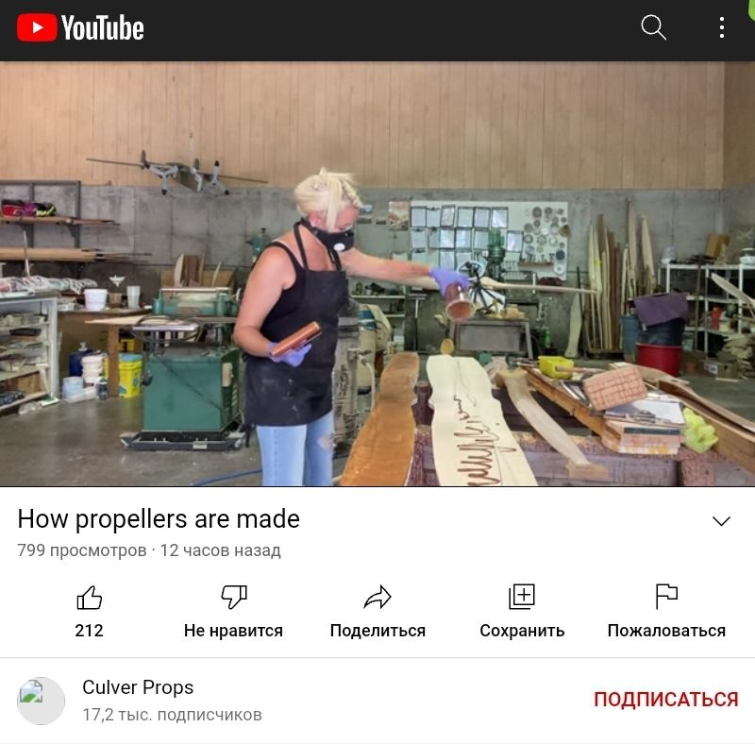Open the three-dot overflow menu
Image resolution: width=755 pixels, height=744 pixels.
(x=721, y=27)
